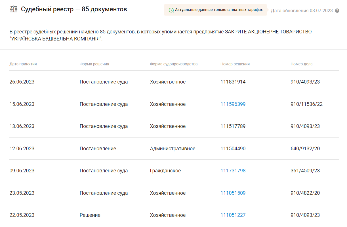The image size is (347, 227).
Task: Click the Номер дела column header
Action: (x=301, y=64)
